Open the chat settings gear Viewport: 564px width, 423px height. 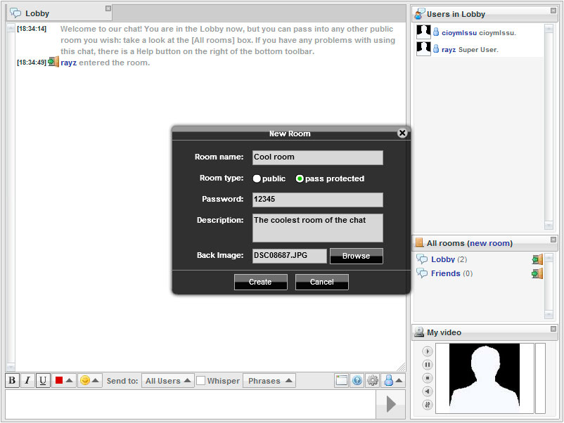coord(373,381)
